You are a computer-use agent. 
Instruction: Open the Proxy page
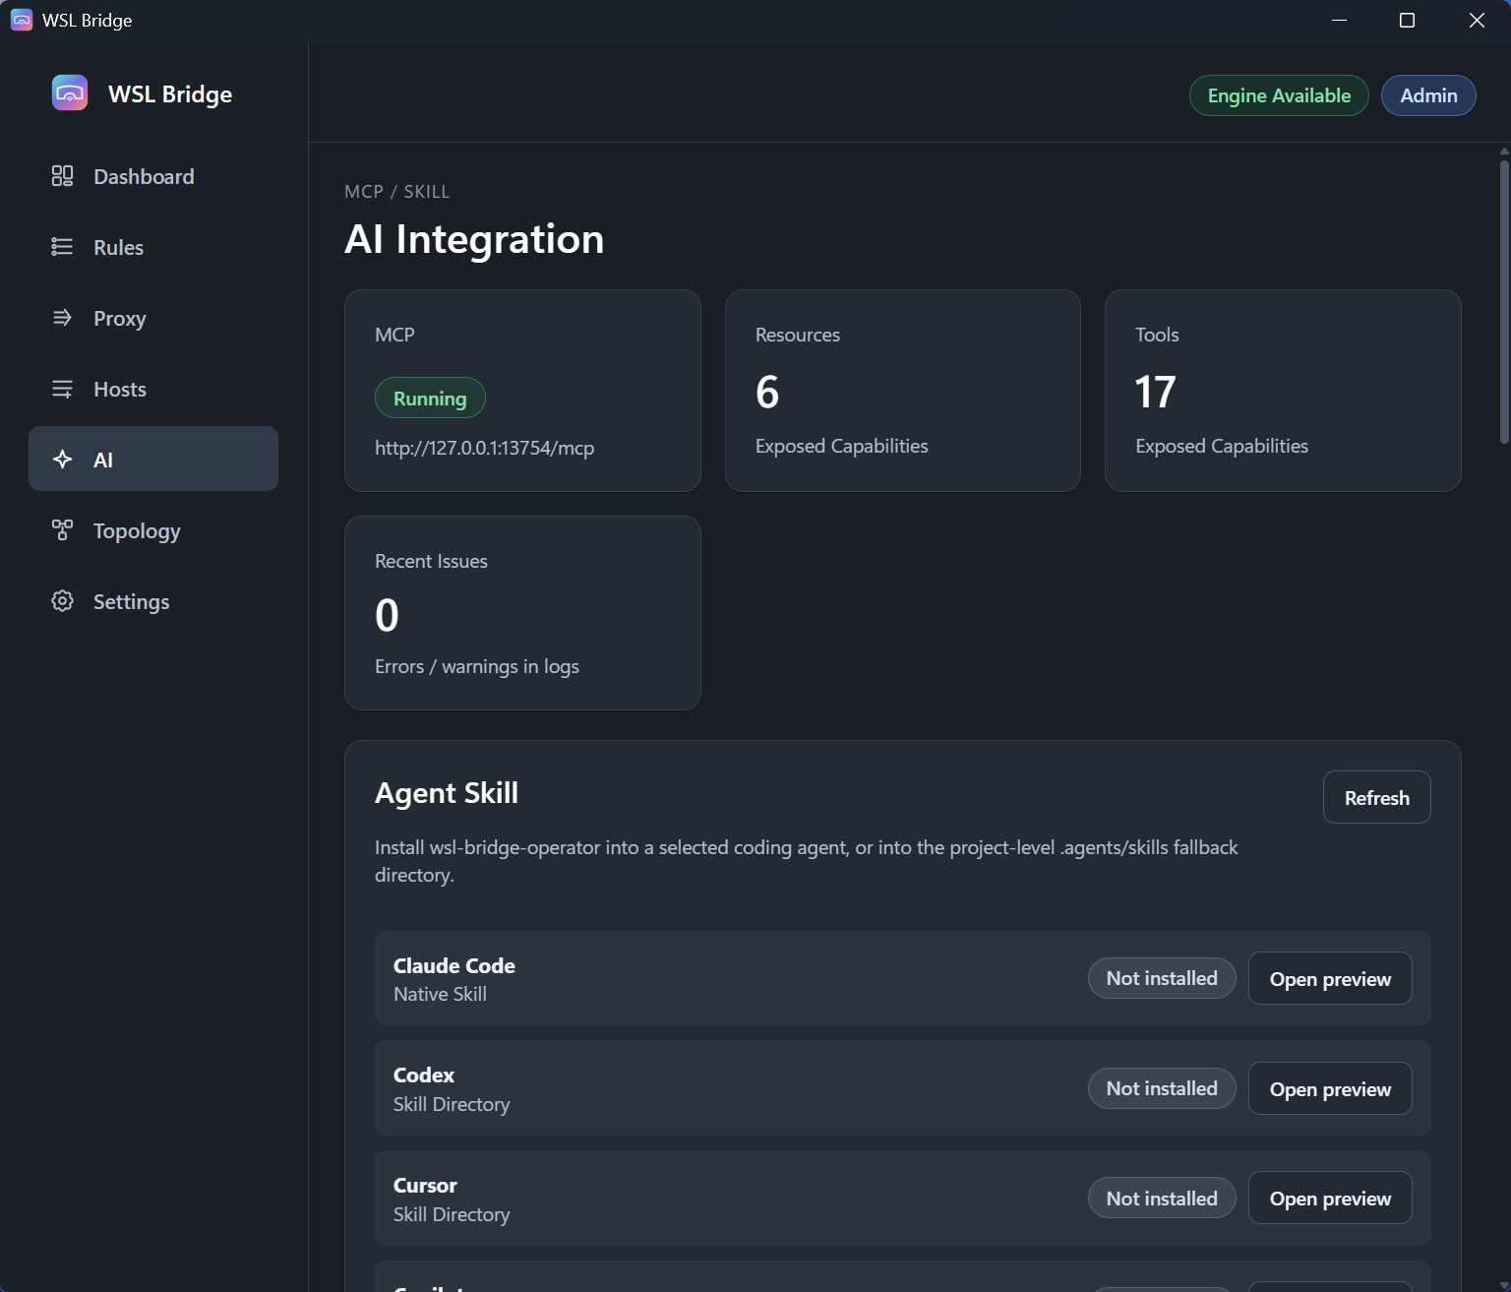pyautogui.click(x=153, y=318)
